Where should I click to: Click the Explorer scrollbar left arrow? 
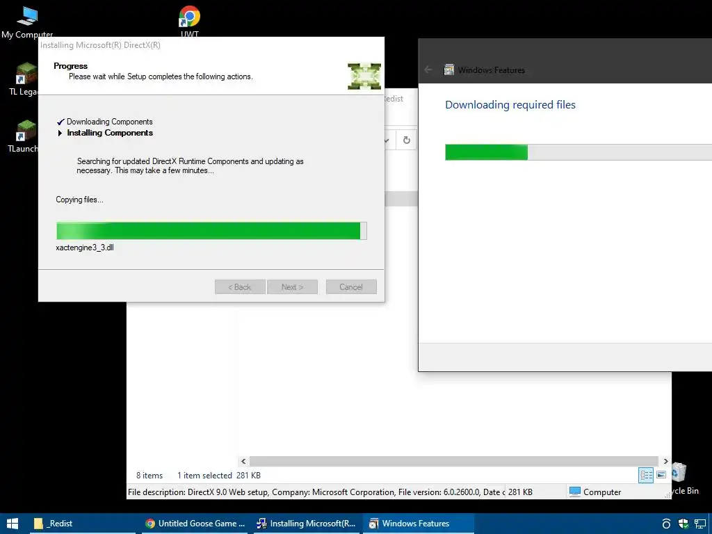tap(243, 461)
